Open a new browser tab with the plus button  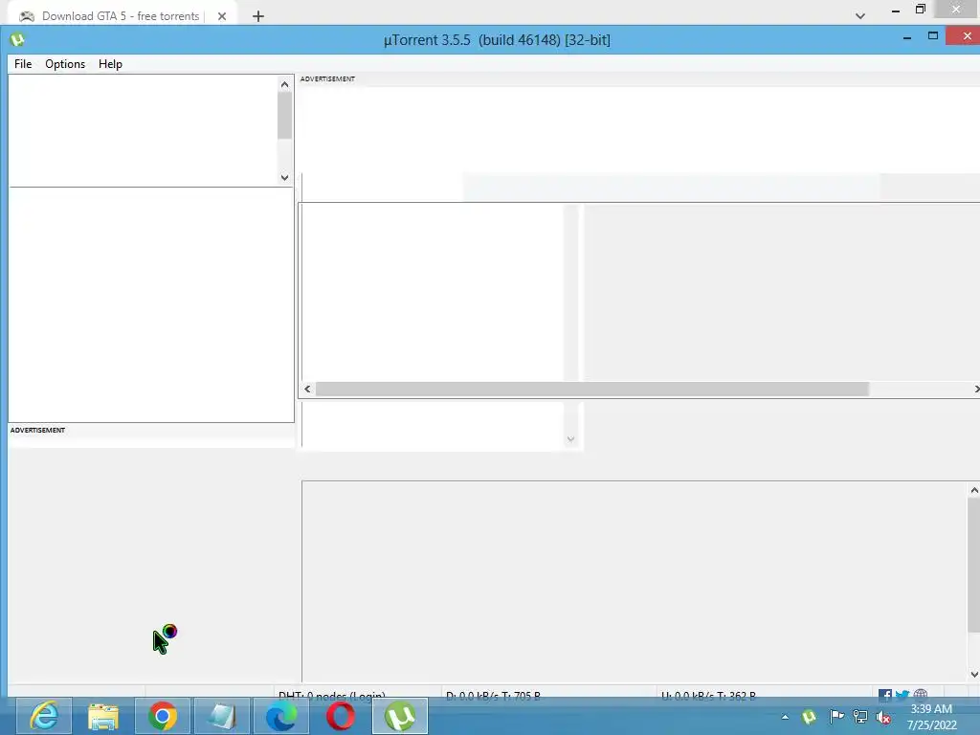tap(258, 16)
